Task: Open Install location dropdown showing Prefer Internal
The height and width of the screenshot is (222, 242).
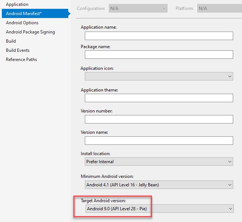Action: tap(159, 162)
